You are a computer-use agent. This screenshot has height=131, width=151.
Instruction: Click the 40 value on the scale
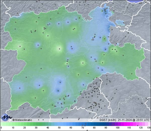coord(48,128)
